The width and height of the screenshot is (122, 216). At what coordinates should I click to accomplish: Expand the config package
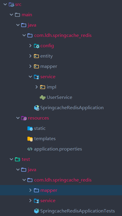pos(30,46)
